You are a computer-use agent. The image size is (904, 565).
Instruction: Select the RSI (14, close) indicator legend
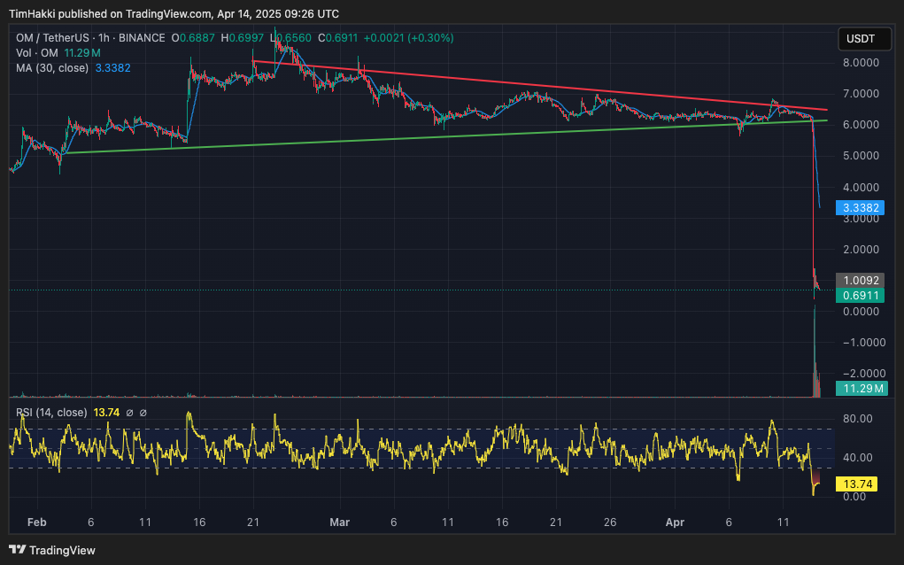pos(51,413)
